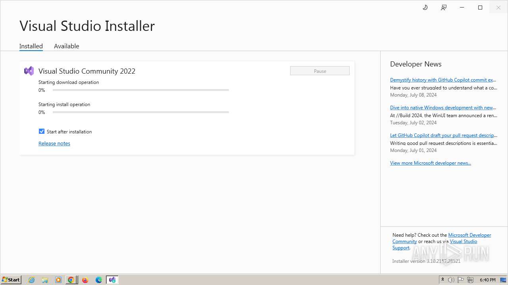508x285 pixels.
Task: Click the show desktop button
Action: (503, 280)
